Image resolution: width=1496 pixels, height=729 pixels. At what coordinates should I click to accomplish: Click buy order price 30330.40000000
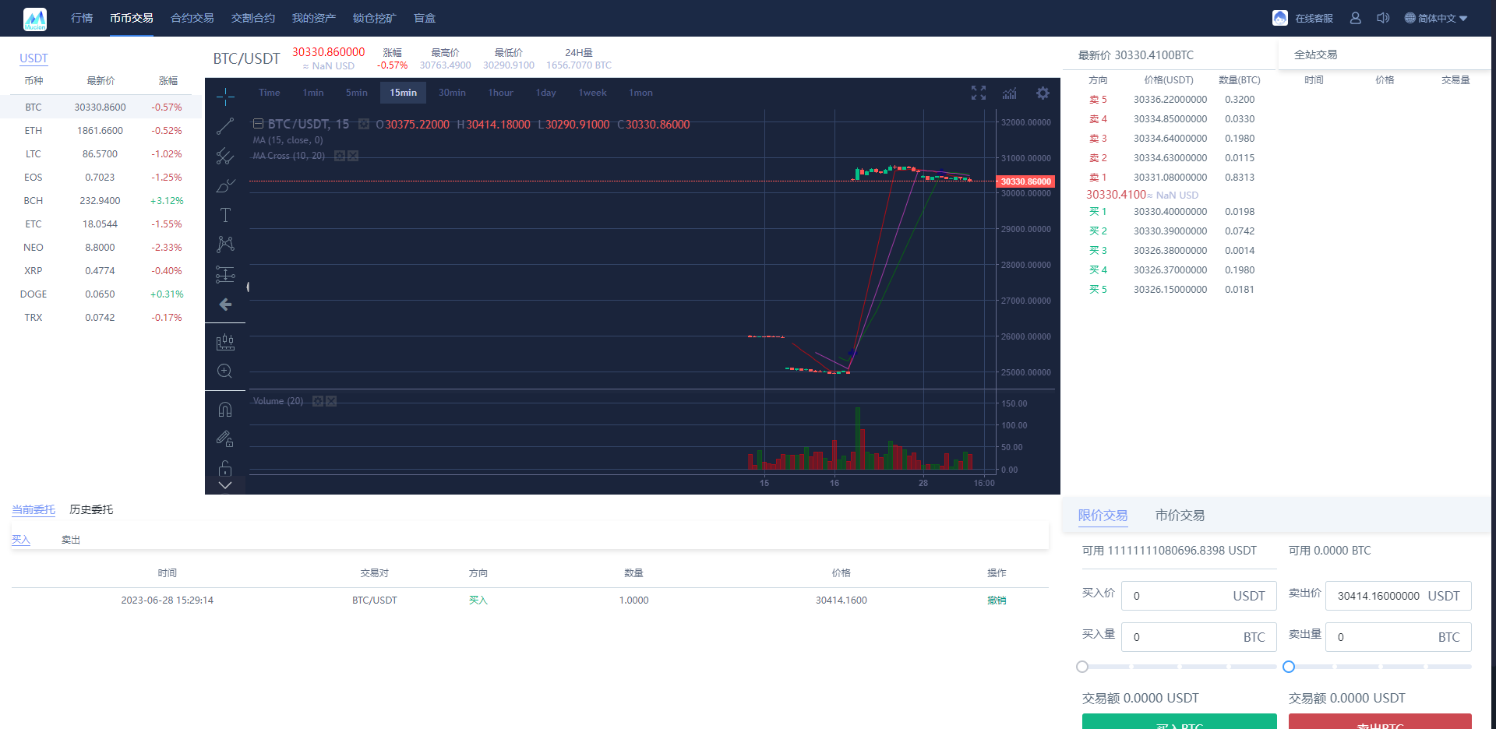[x=1170, y=212]
